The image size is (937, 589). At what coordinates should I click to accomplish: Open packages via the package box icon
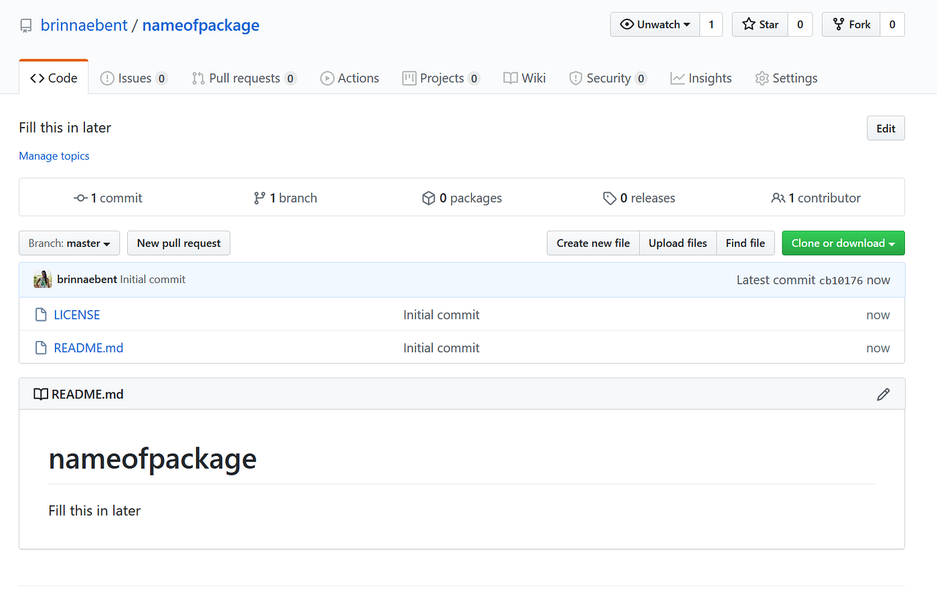tap(428, 197)
